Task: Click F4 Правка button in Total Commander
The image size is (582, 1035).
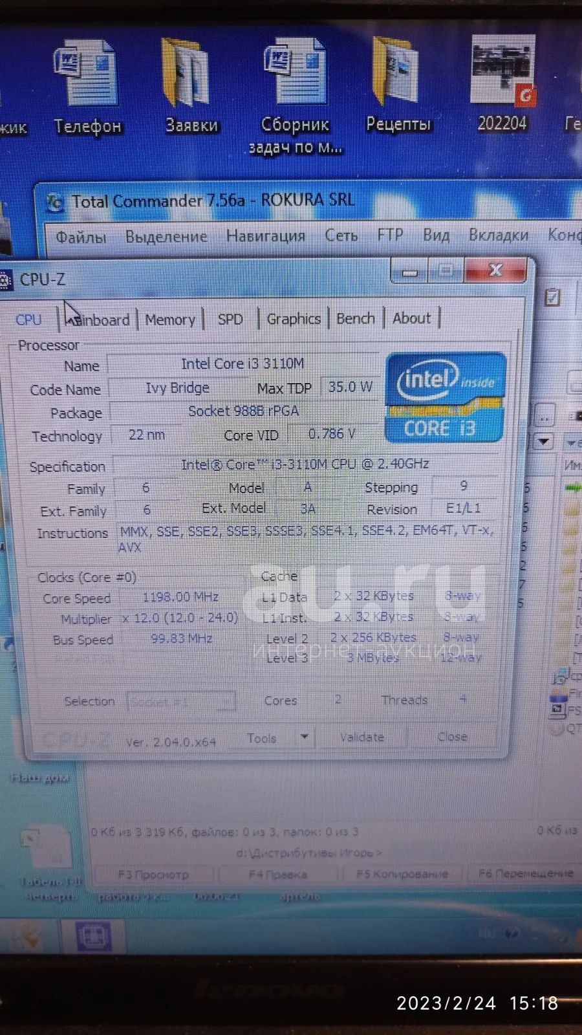Action: (278, 875)
